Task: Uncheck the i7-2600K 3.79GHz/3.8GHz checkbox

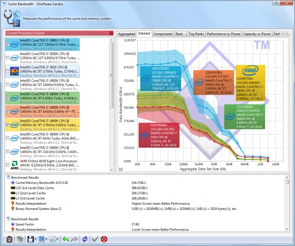Action: 7,124
